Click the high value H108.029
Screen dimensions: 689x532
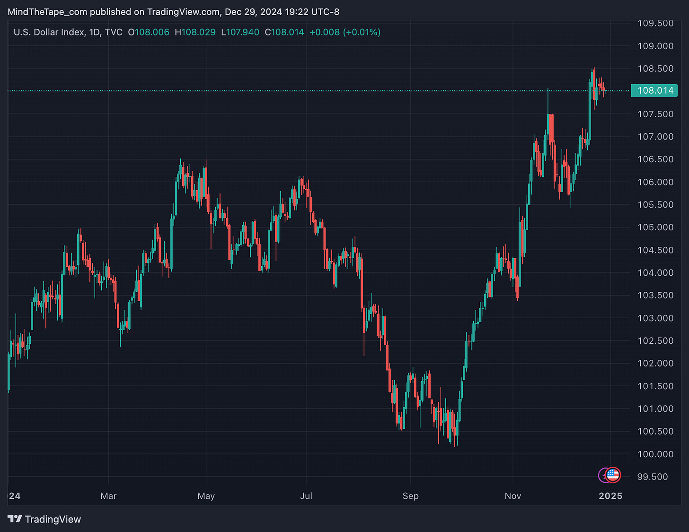(x=195, y=32)
